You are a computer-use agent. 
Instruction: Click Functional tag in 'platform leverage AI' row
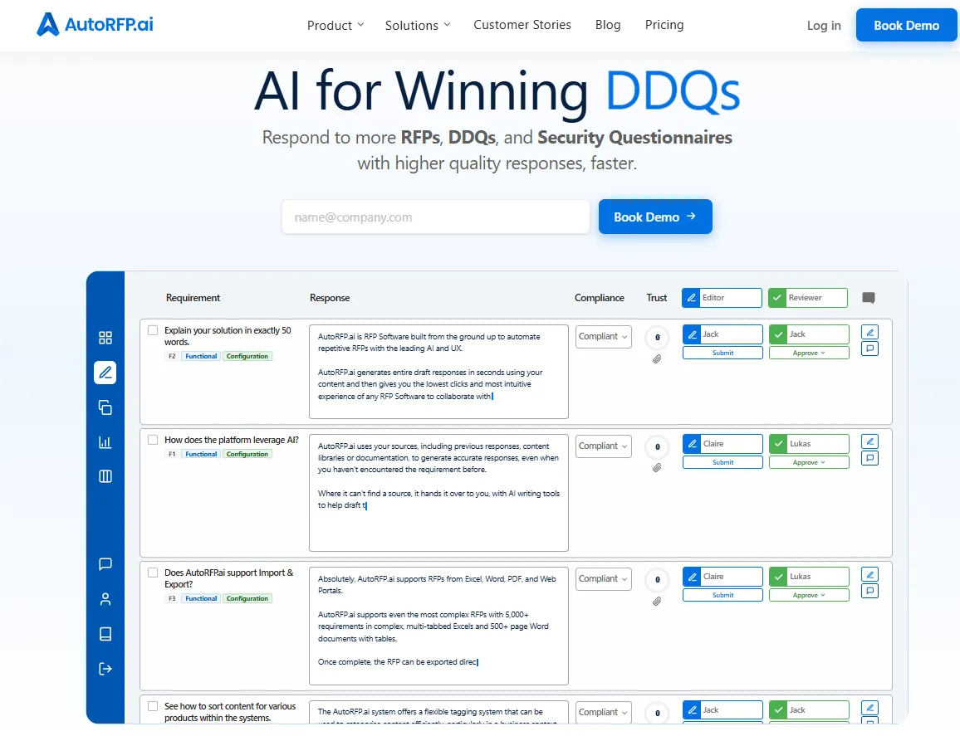(x=202, y=454)
